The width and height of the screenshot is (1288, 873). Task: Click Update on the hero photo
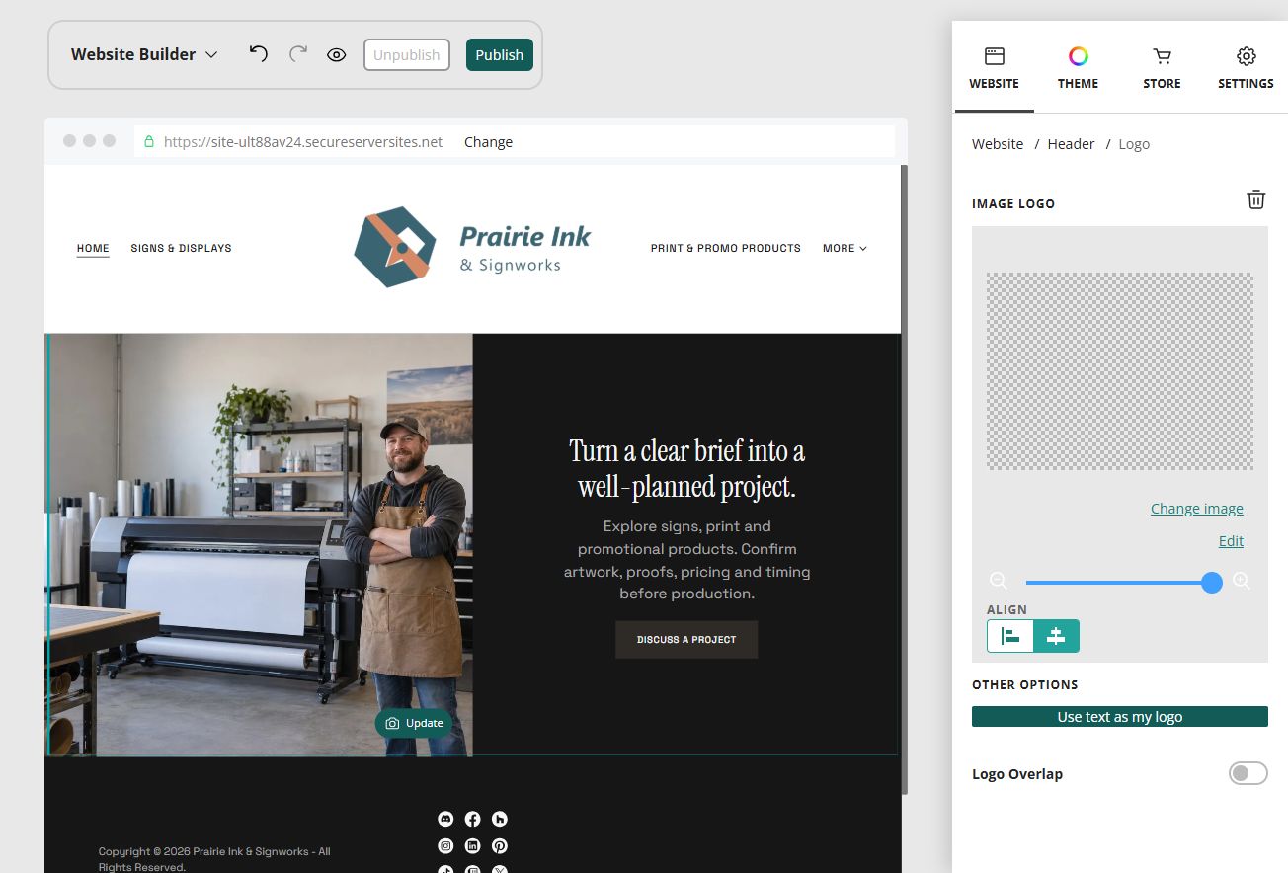click(x=414, y=723)
